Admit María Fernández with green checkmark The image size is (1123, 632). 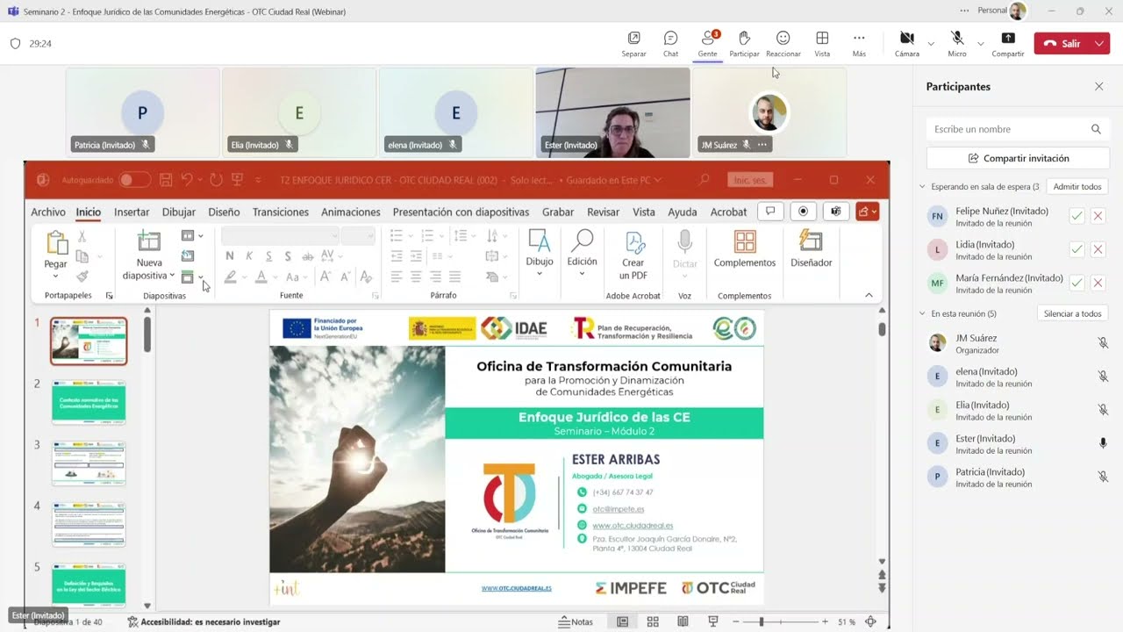[1077, 283]
